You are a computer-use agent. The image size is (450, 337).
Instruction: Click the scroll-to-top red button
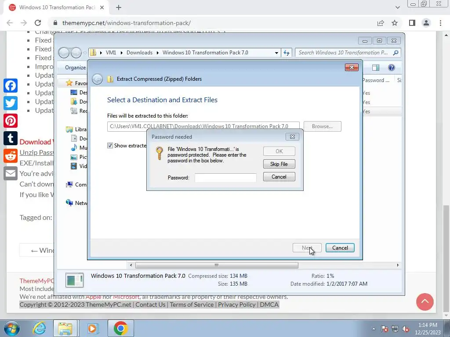tap(425, 302)
